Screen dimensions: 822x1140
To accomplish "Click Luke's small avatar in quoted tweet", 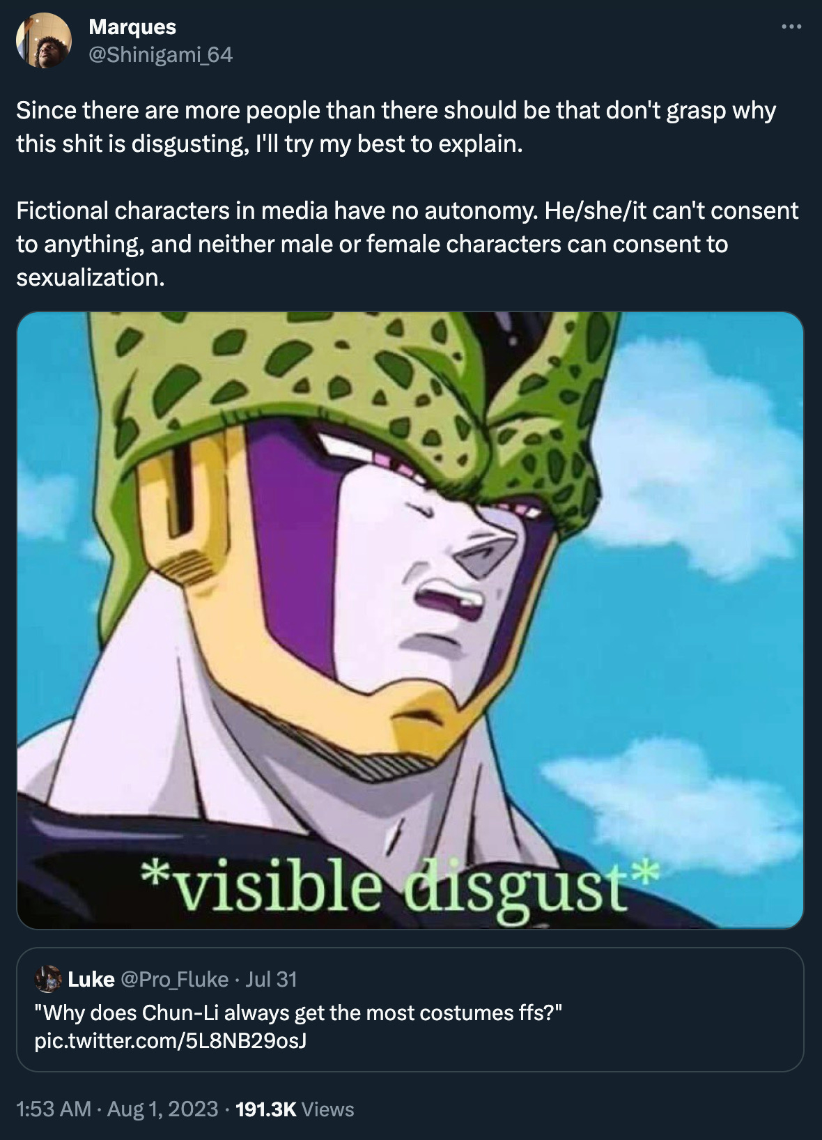I will (x=47, y=979).
